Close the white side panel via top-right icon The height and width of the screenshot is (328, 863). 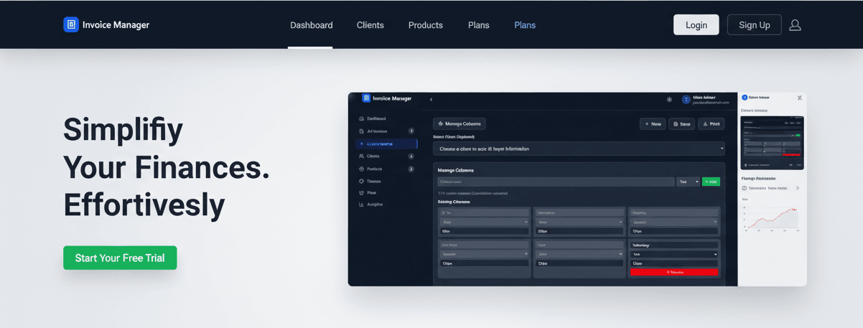point(799,98)
